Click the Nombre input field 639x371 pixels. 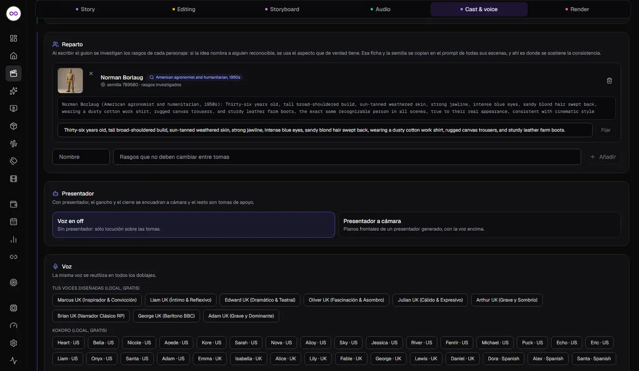(81, 157)
